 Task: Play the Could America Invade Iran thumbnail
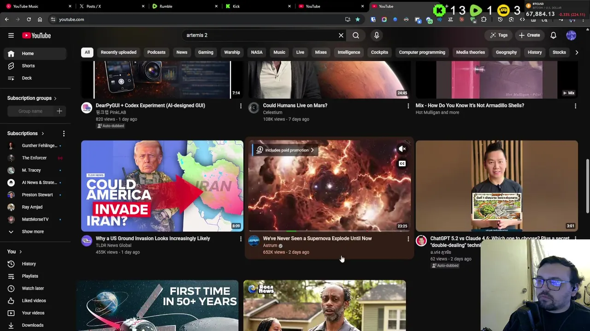pyautogui.click(x=162, y=186)
